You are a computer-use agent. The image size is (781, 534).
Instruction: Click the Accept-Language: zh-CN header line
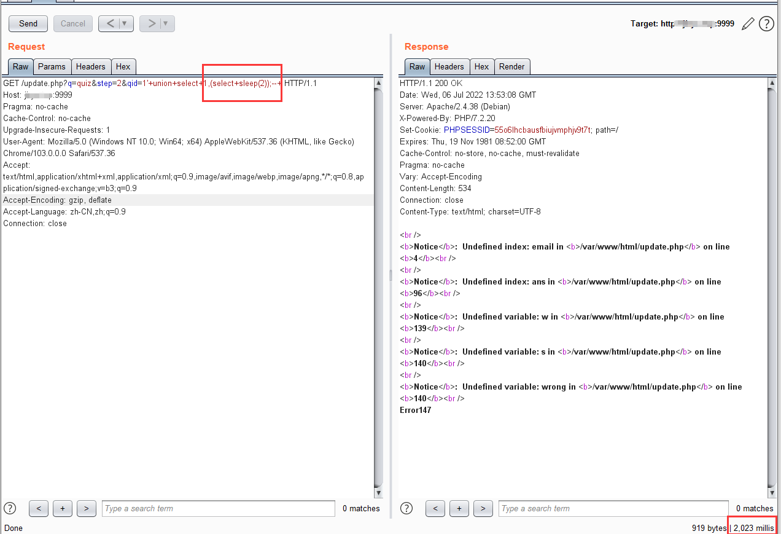[x=64, y=212]
